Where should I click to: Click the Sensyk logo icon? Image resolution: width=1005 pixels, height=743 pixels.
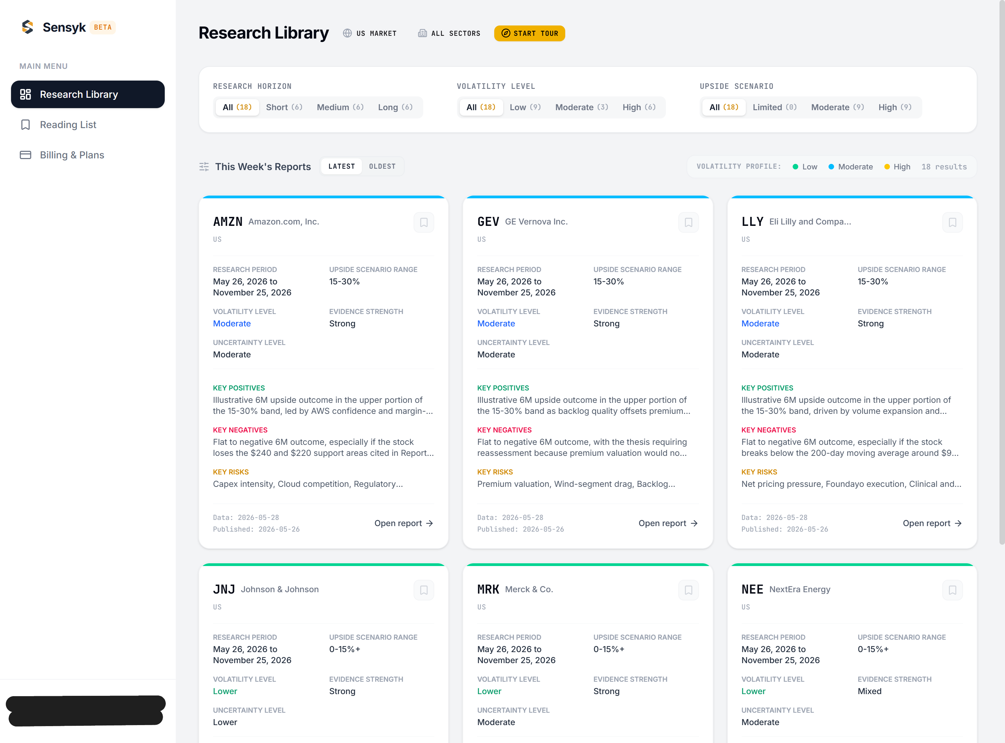tap(28, 27)
